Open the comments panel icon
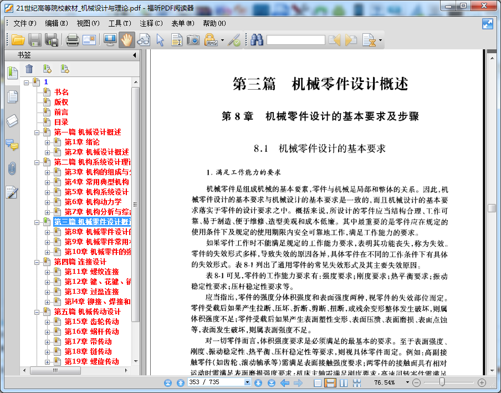 pos(12,145)
